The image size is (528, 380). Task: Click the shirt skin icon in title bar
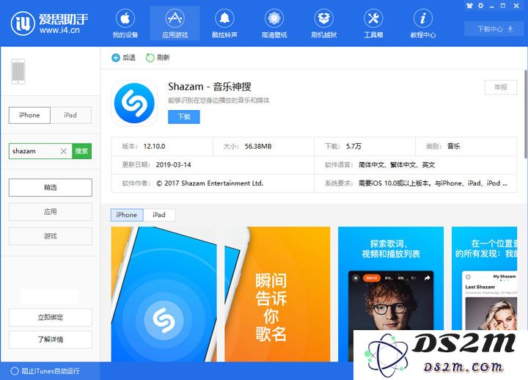(469, 6)
